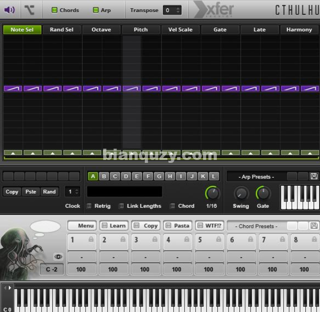Enable the Retrig checkbox
Viewport: 320px width, 312px height.
[x=89, y=206]
